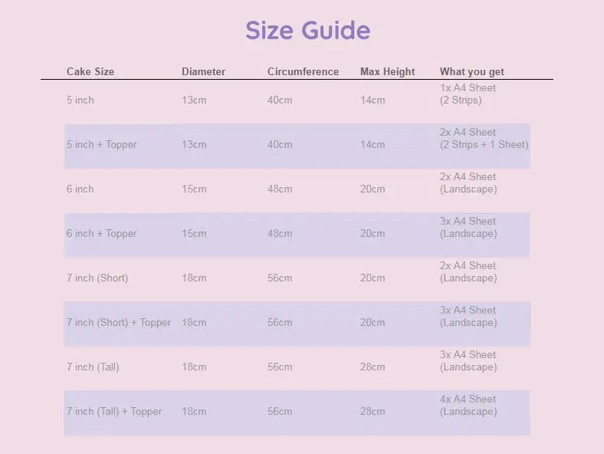Pick the 7 inch (Tall) + Topper row

point(114,412)
